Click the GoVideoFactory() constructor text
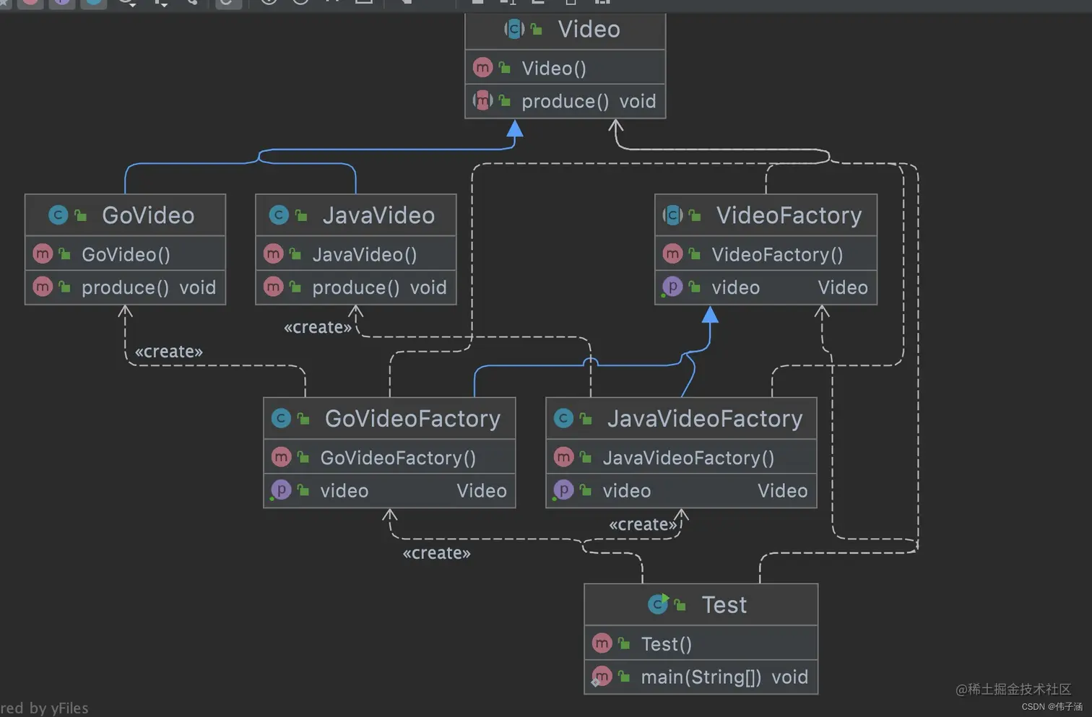The width and height of the screenshot is (1092, 717). pos(398,458)
